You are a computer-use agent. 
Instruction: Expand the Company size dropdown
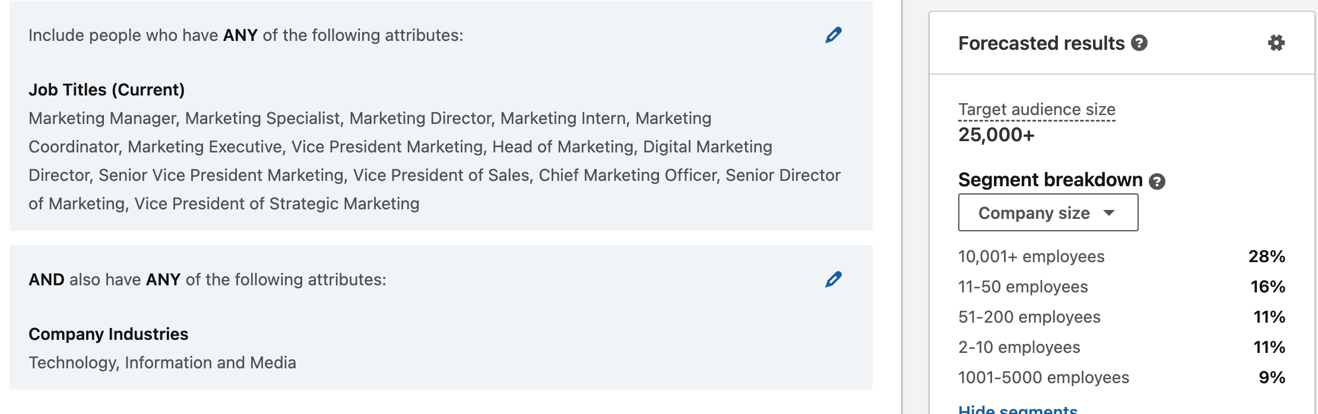coord(1048,212)
